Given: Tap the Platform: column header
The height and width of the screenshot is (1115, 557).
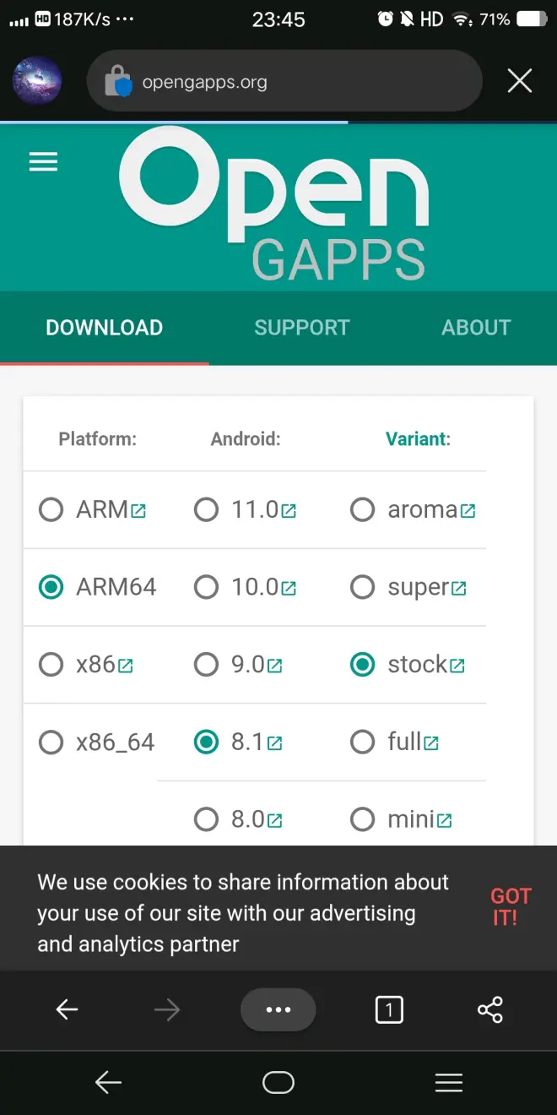Looking at the screenshot, I should (x=97, y=439).
